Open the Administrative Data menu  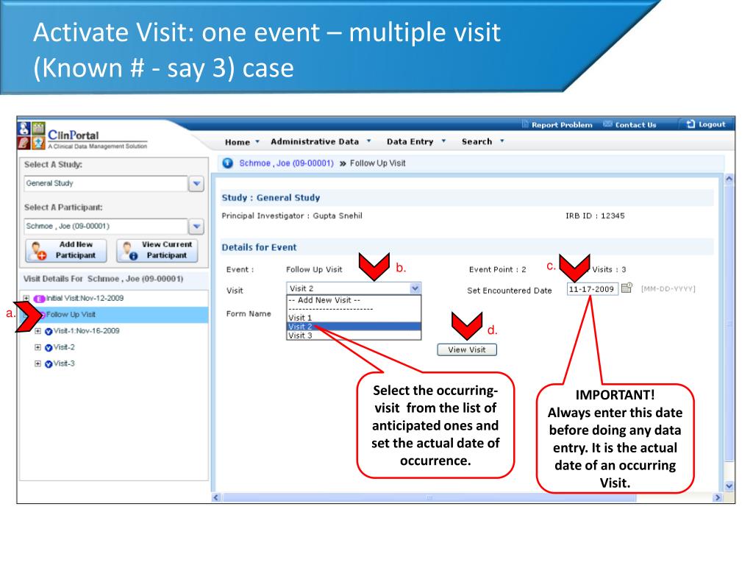(321, 142)
